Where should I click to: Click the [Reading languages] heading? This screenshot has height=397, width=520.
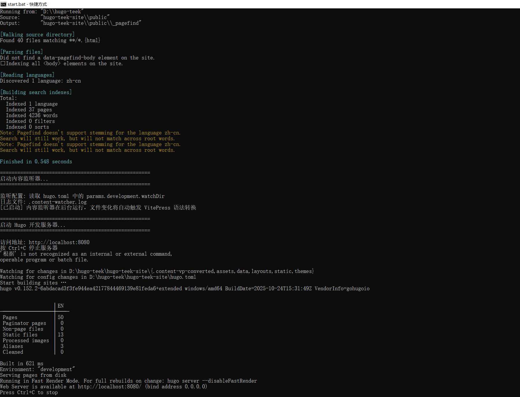[x=27, y=75]
